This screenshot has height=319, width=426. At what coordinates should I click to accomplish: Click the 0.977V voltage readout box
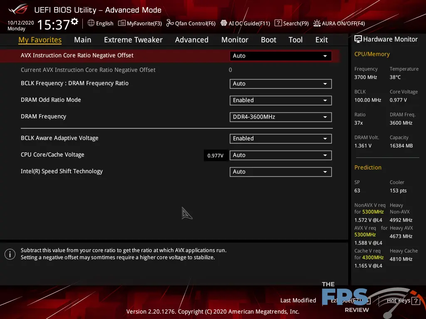coord(215,155)
